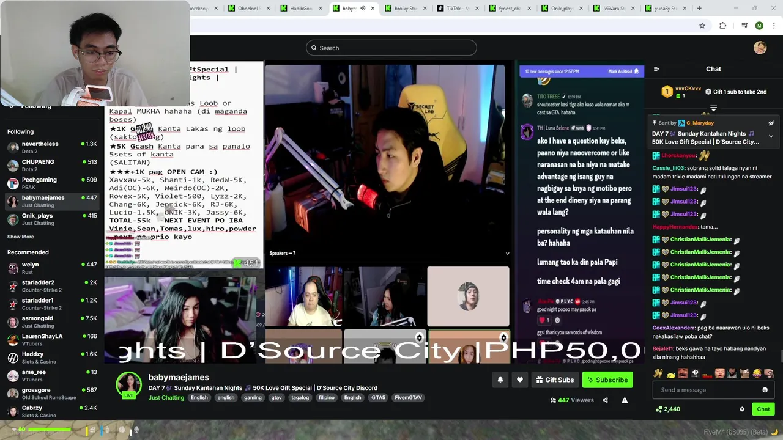783x440 pixels.
Task: Collapse the gift leaderboard handle
Action: (x=713, y=108)
